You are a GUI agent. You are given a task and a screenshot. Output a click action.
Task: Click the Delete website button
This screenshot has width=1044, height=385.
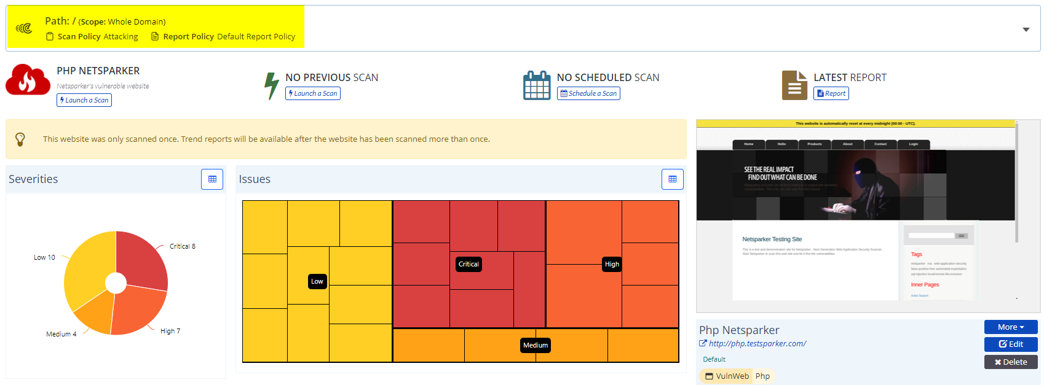point(1011,362)
